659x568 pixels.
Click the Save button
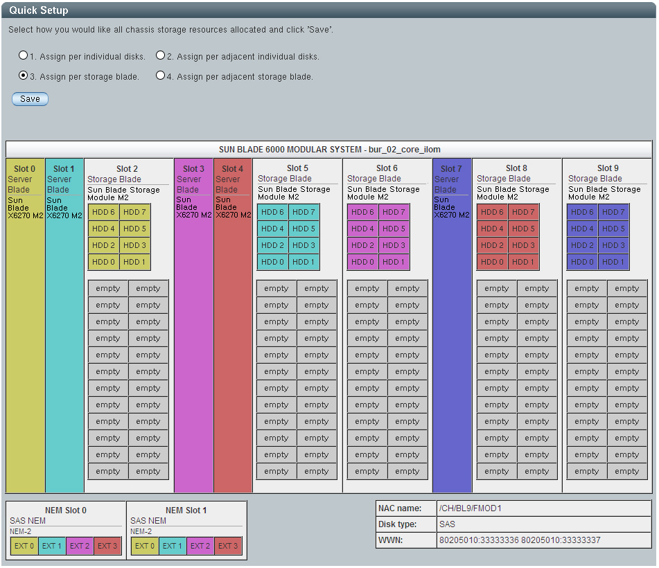click(30, 99)
